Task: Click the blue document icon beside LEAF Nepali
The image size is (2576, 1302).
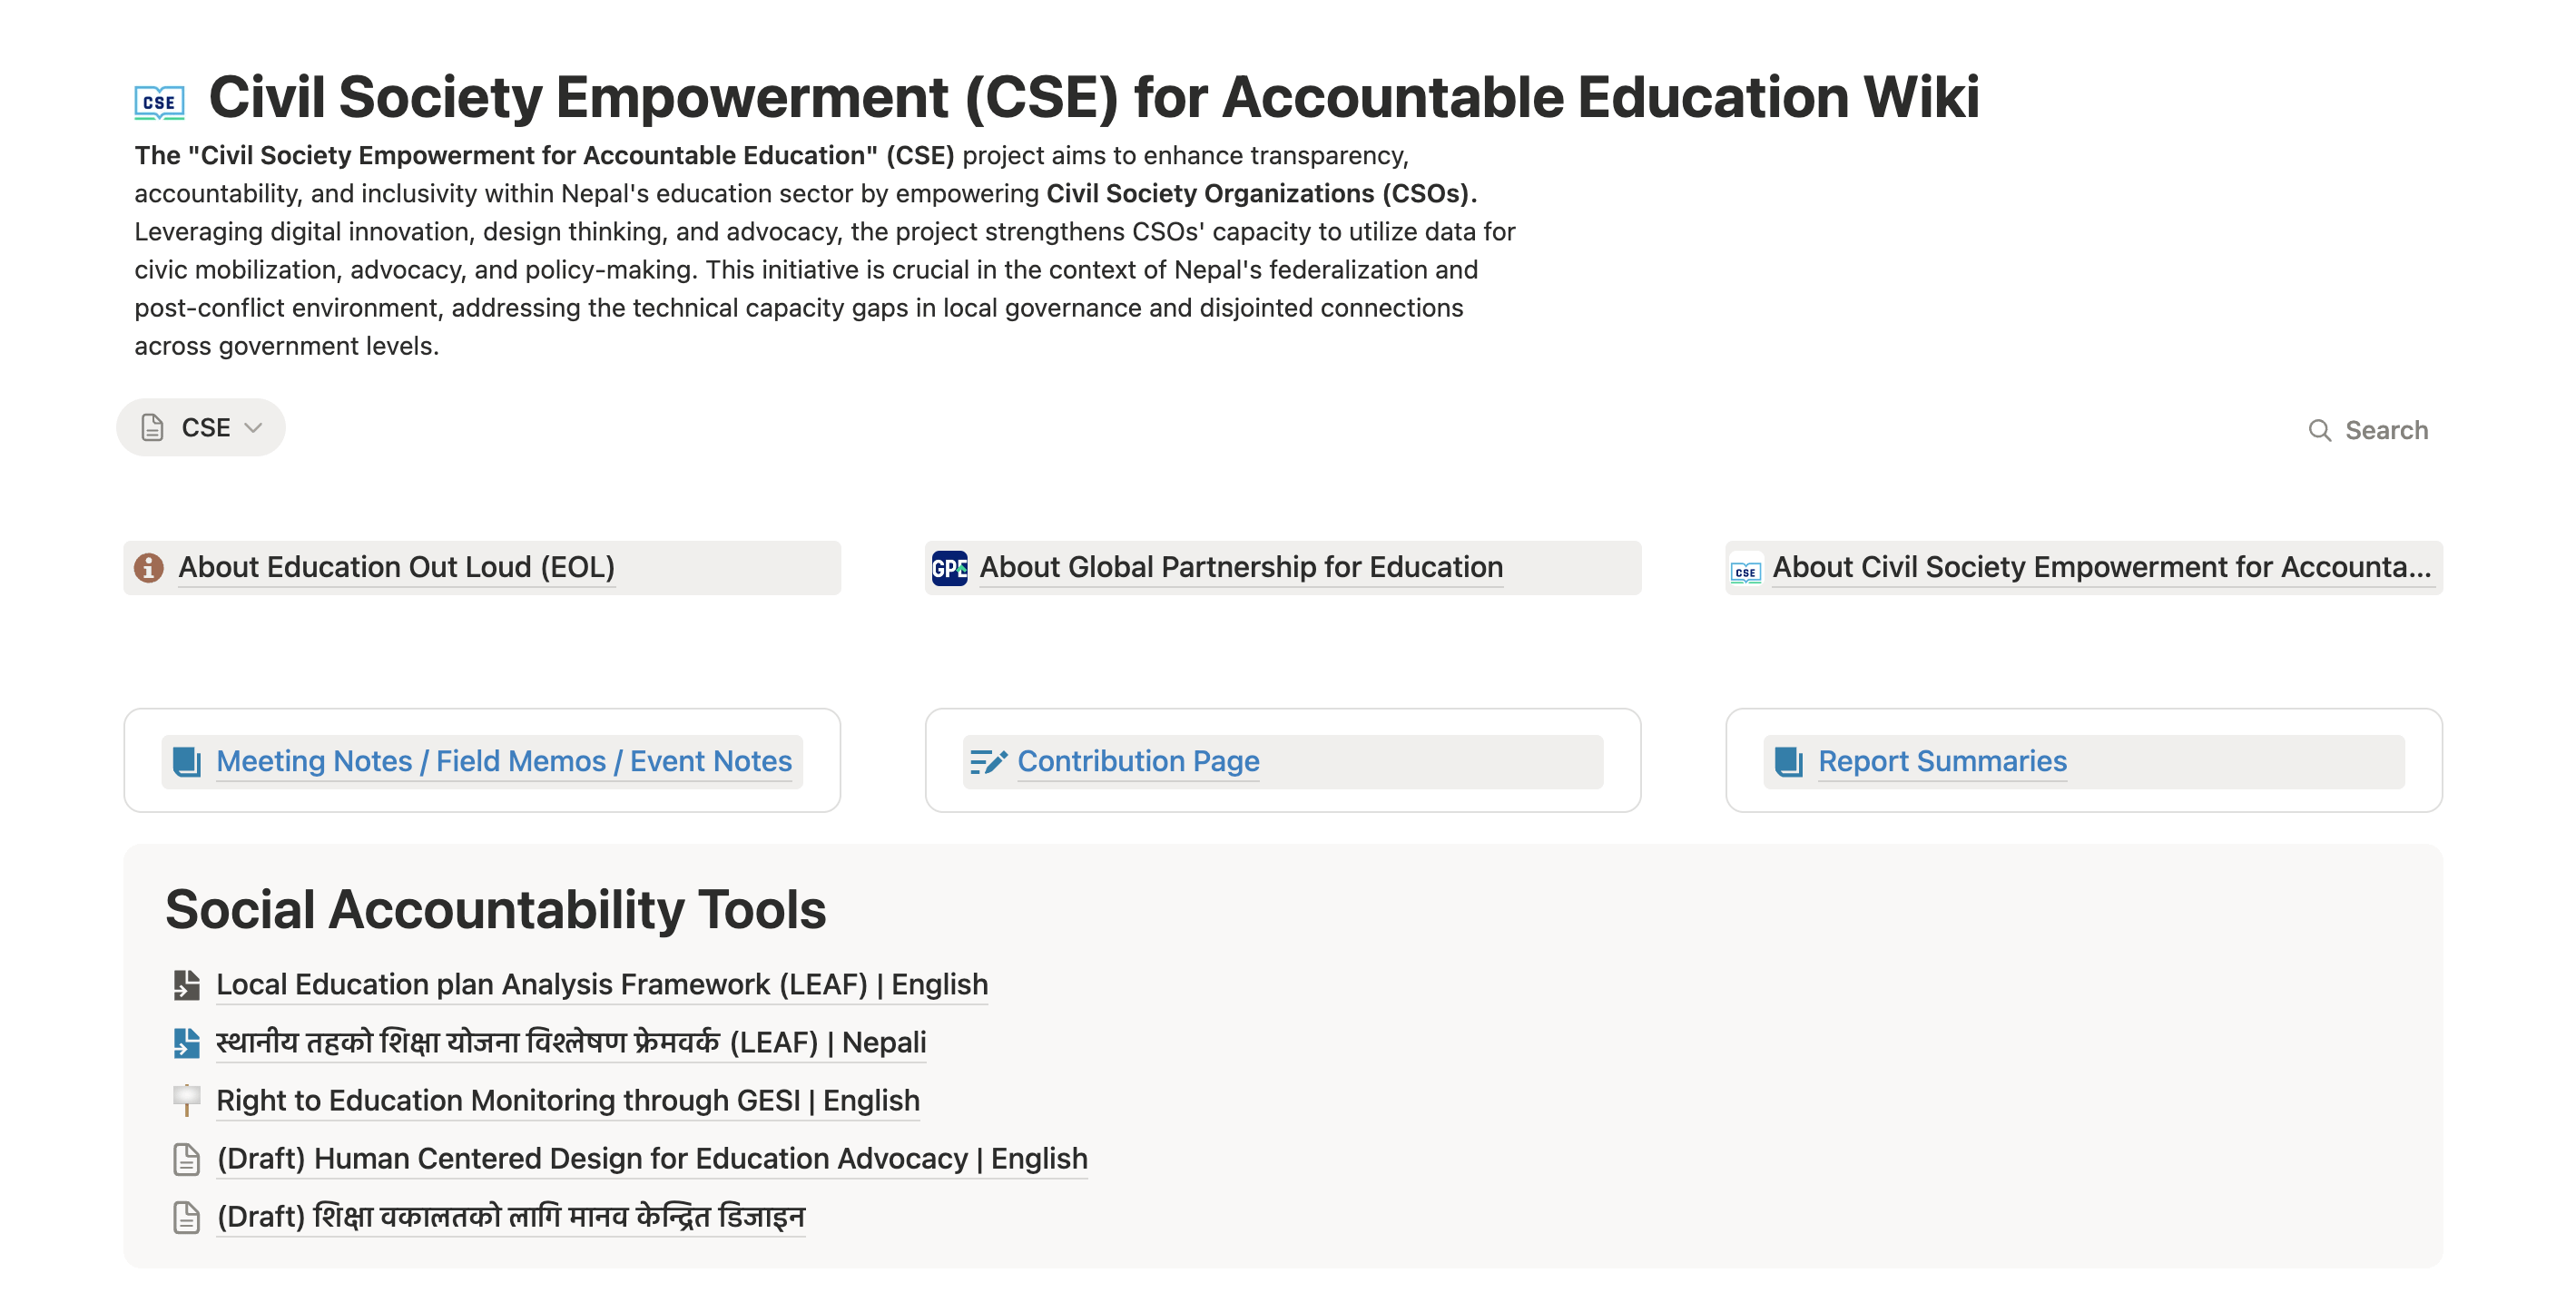Action: point(186,1043)
